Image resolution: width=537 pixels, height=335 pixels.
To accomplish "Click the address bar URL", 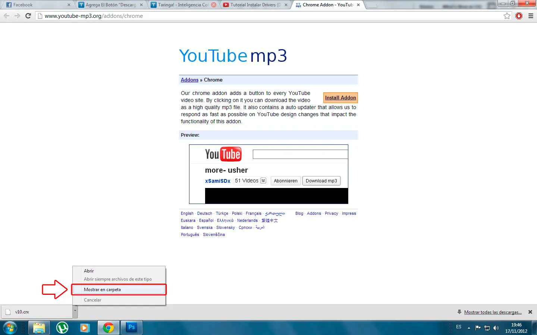I will [x=94, y=16].
